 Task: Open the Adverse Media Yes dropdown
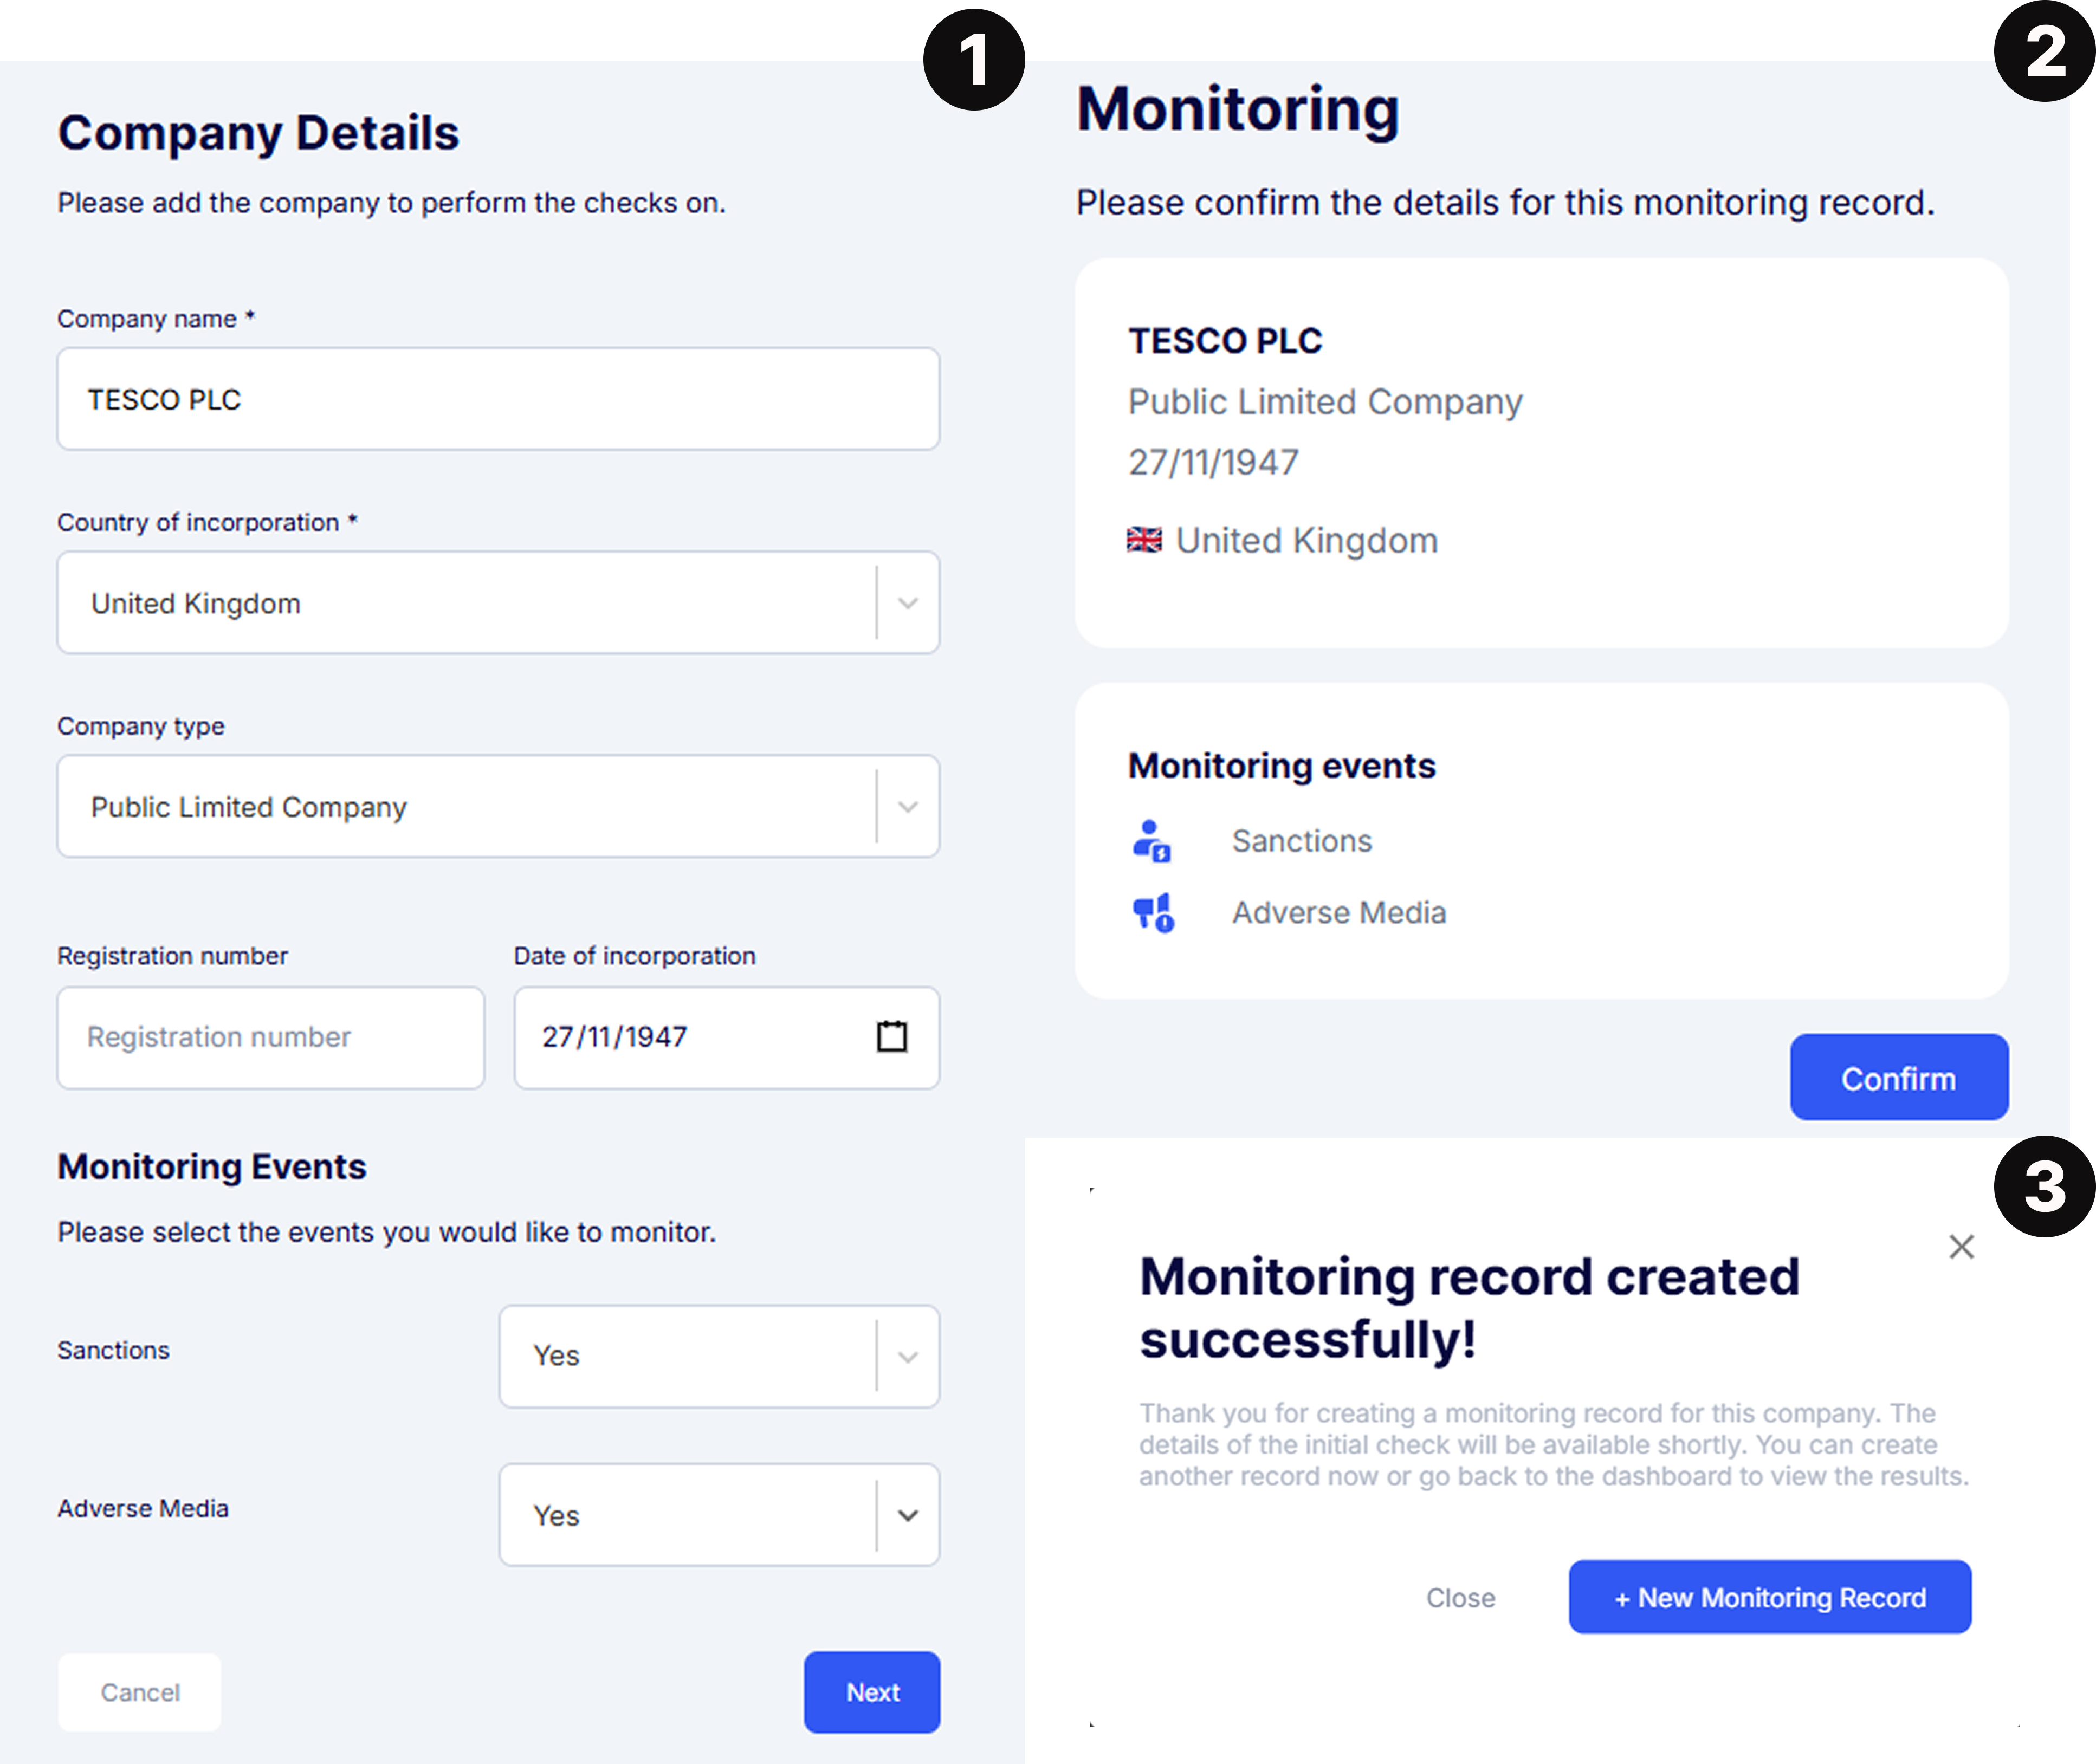coord(719,1515)
